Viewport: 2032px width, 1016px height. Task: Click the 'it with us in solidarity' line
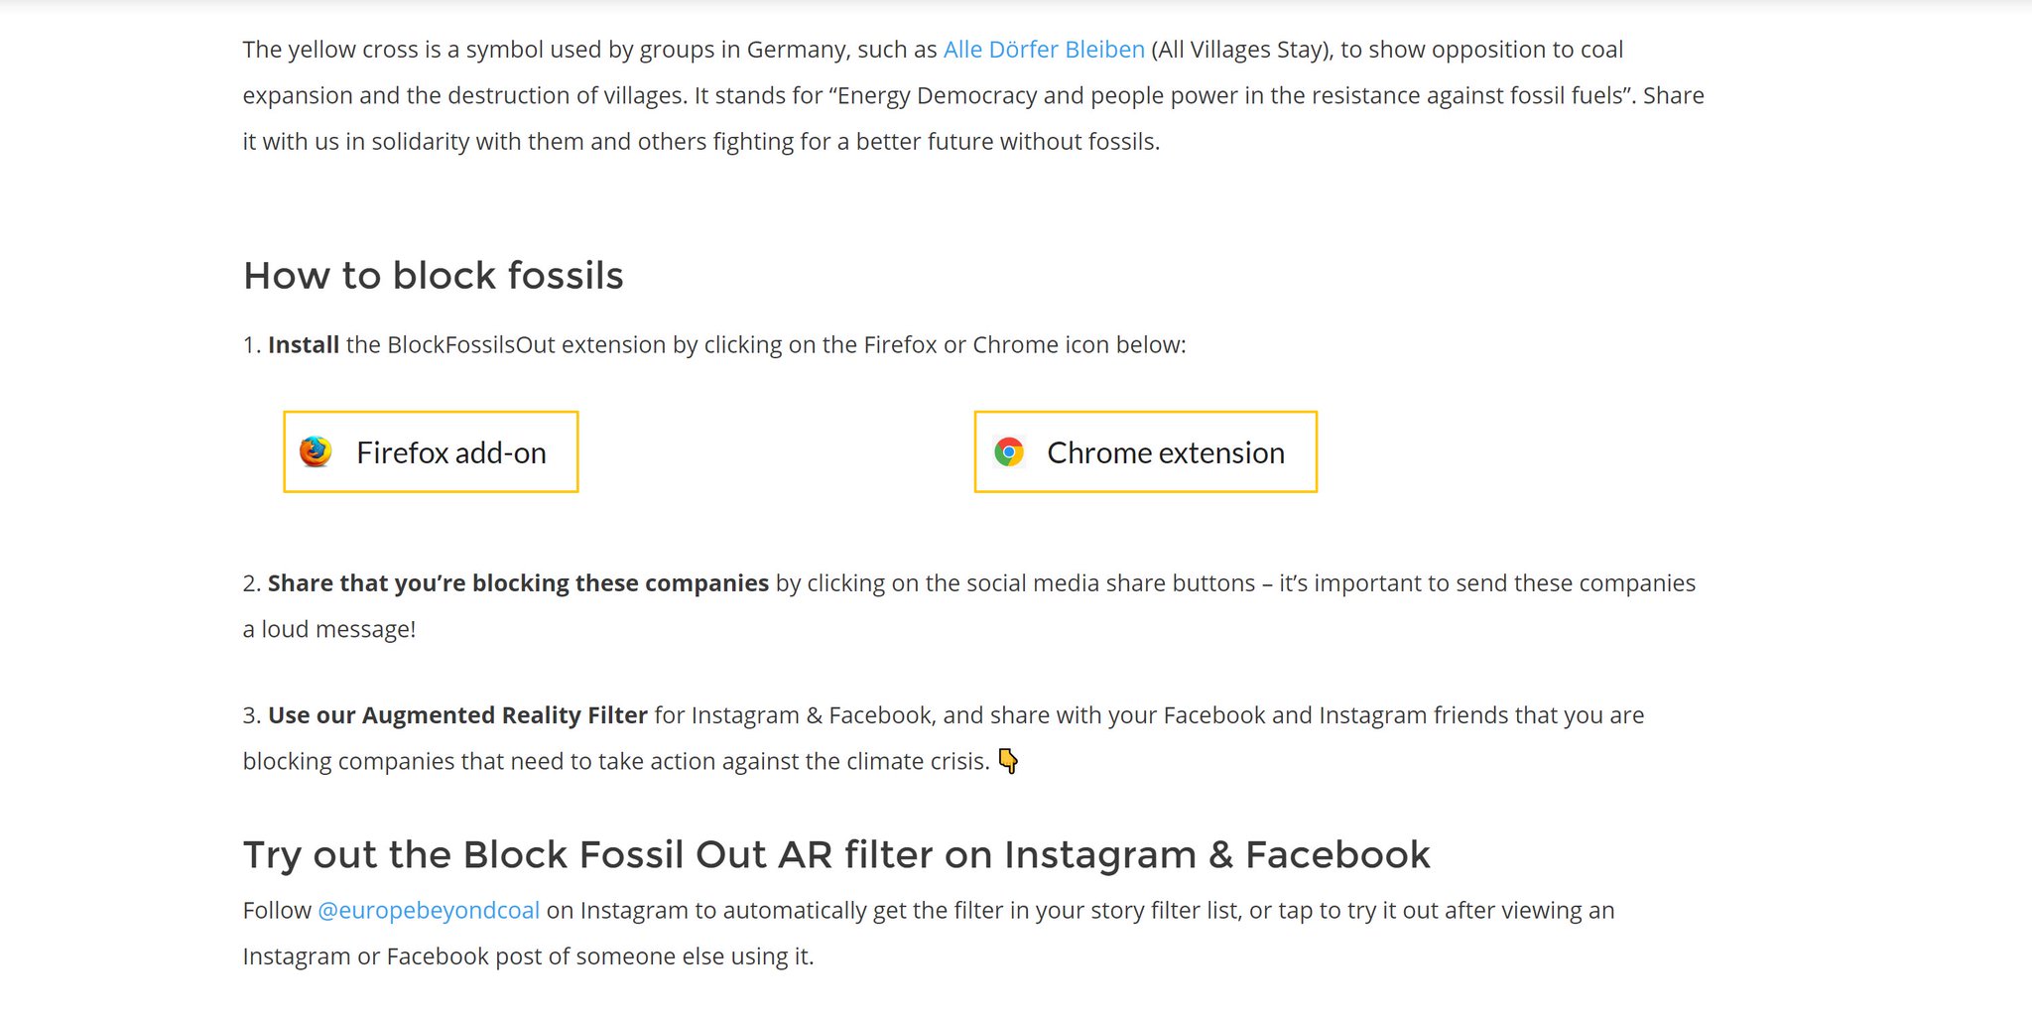pos(701,141)
